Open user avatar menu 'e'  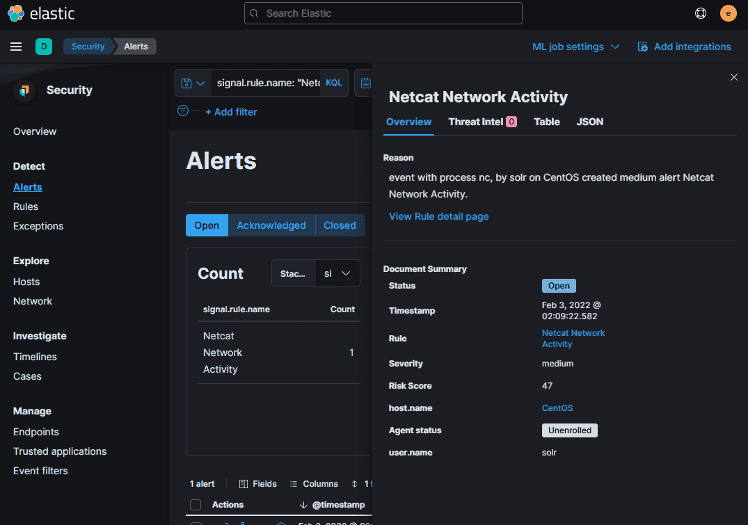[728, 13]
